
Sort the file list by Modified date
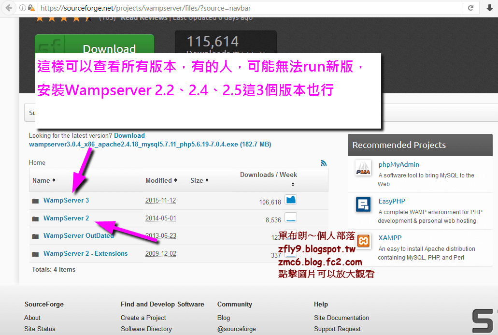[161, 180]
